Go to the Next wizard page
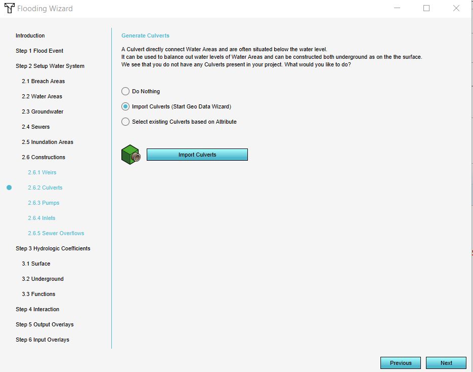The image size is (473, 372). pos(446,363)
